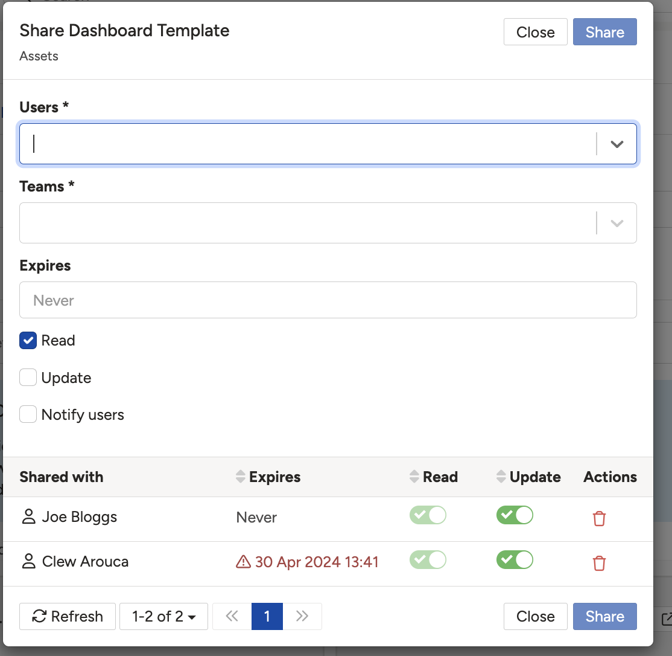This screenshot has width=672, height=656.
Task: Uncheck the Read checkbox
Action: 28,341
